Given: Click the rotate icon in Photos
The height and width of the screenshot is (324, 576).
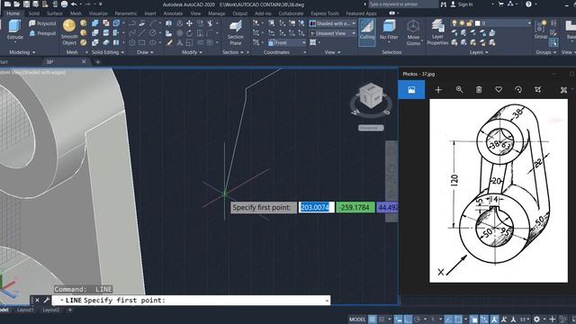Looking at the screenshot, I should click(x=518, y=90).
